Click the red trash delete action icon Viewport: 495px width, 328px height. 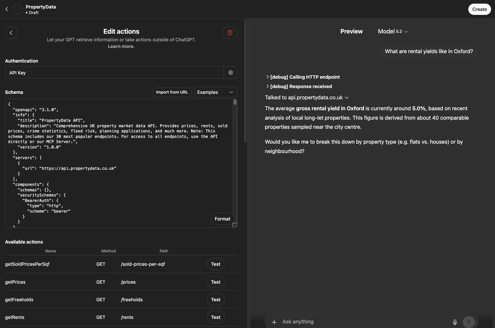(x=230, y=33)
